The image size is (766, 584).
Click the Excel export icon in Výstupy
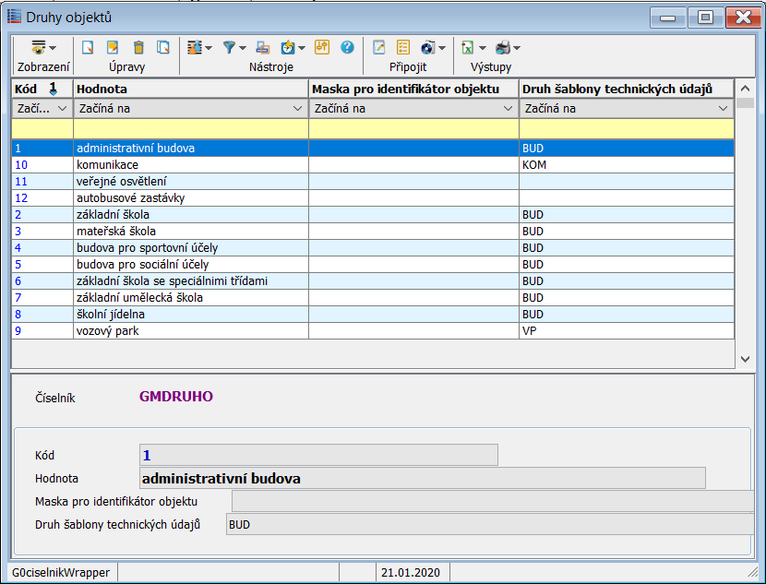point(468,47)
